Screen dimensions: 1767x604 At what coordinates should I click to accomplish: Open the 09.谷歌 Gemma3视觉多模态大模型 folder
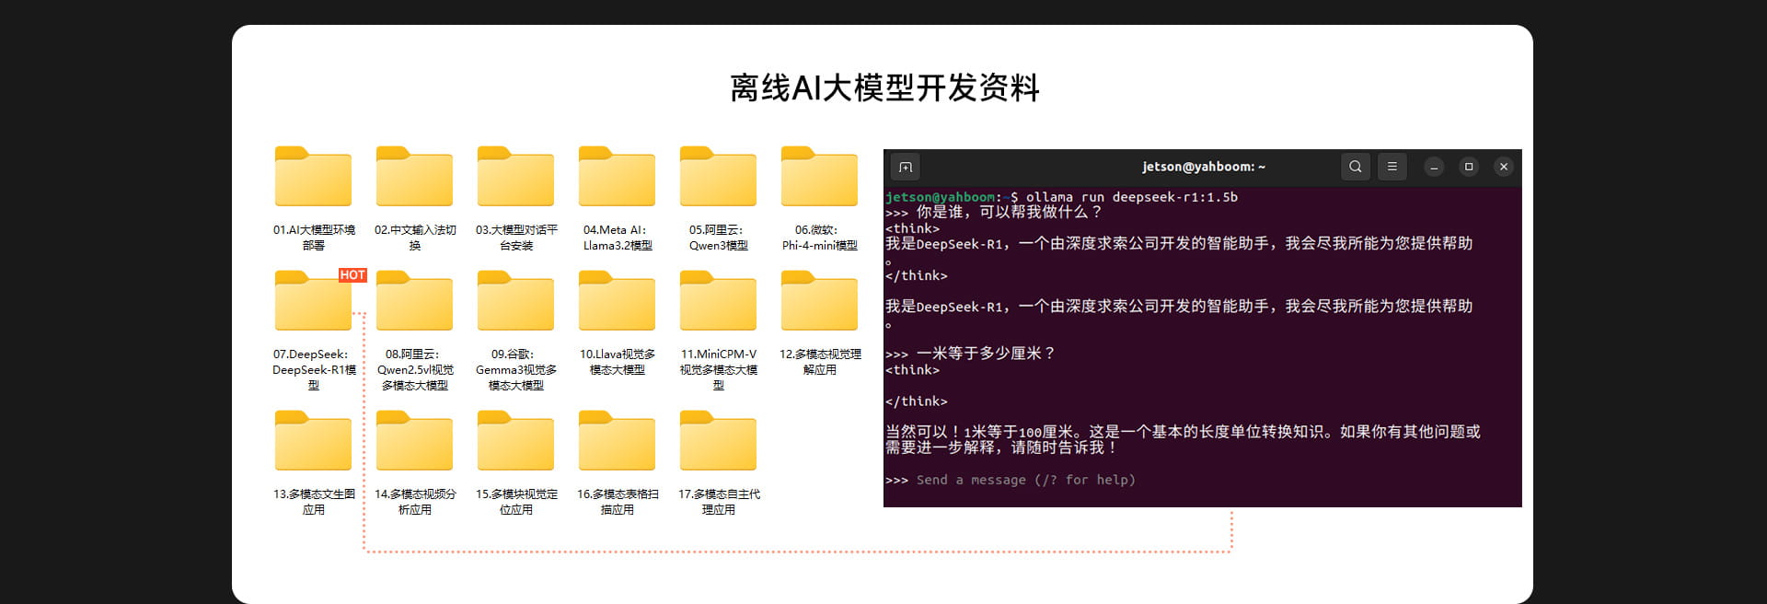click(x=515, y=301)
